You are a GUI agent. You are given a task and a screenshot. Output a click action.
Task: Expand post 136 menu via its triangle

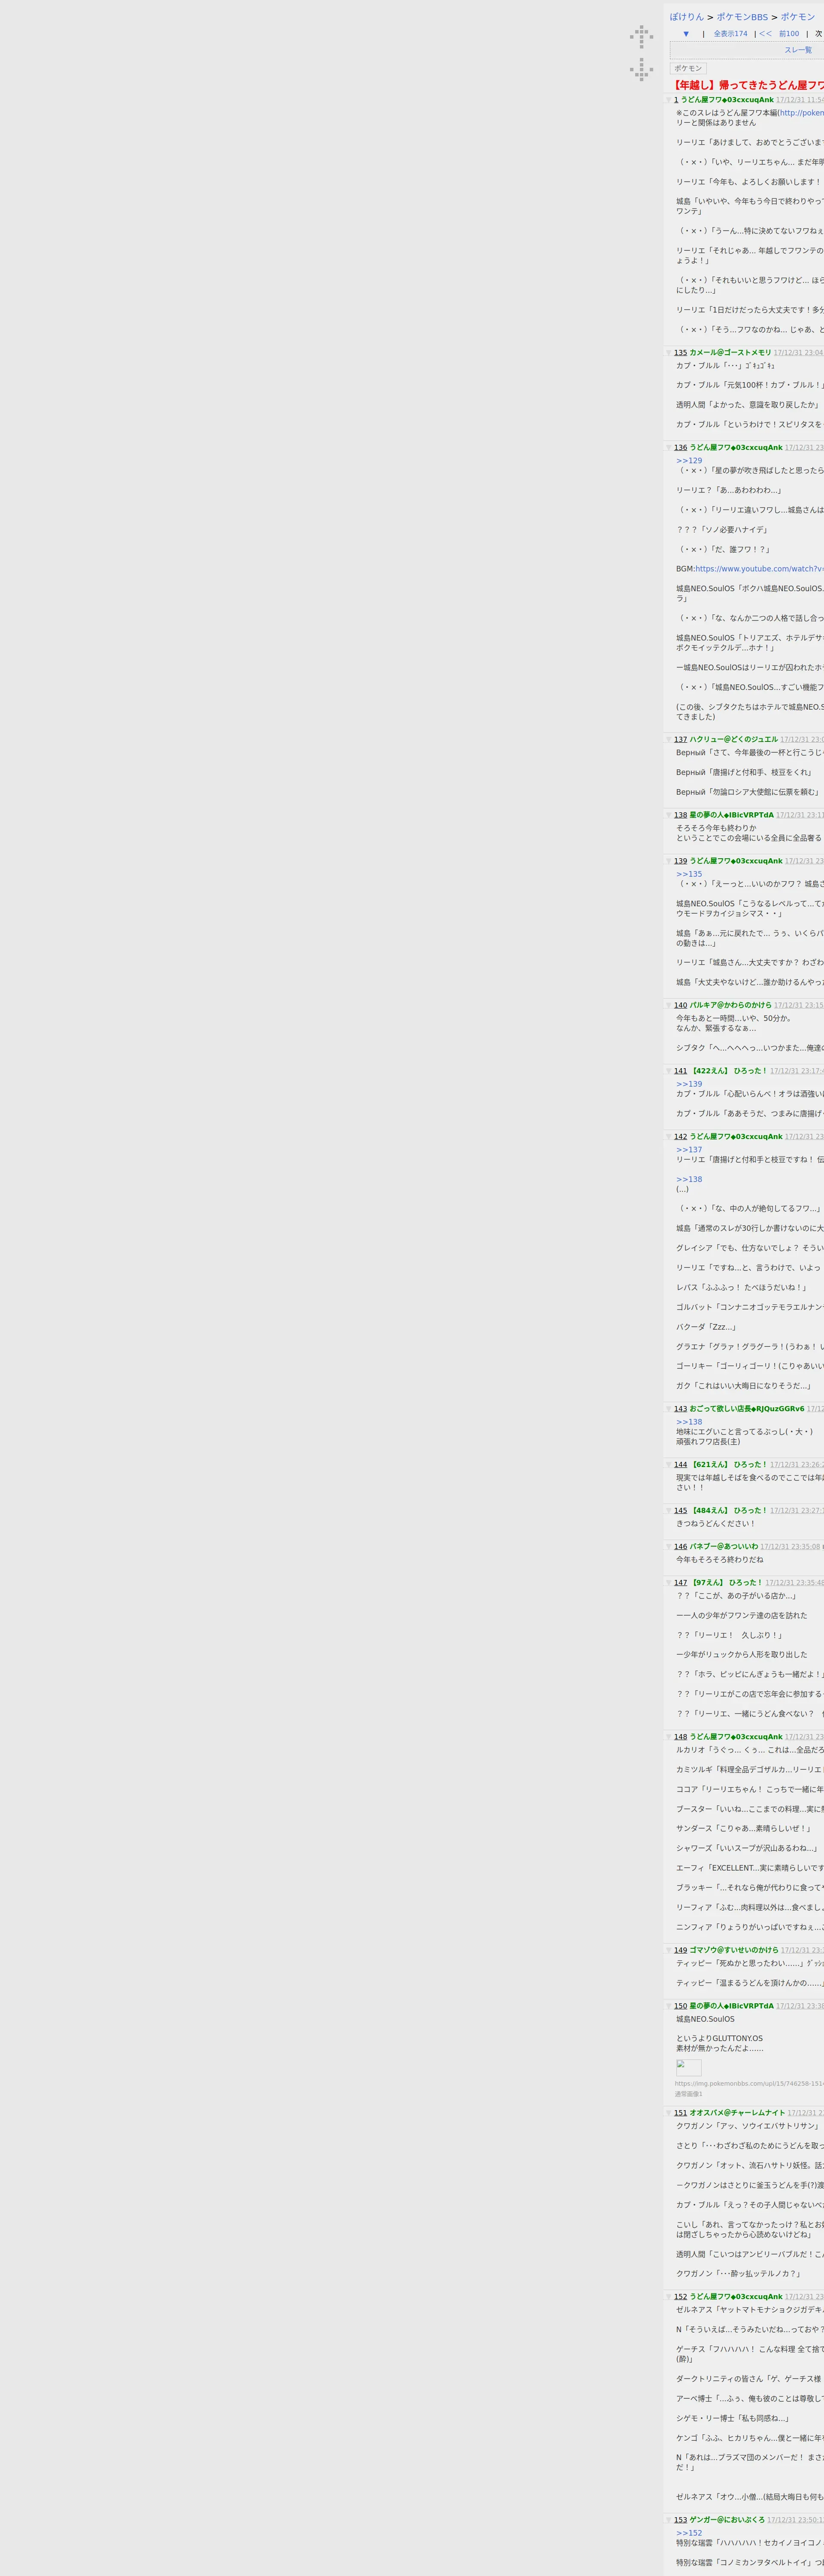669,448
